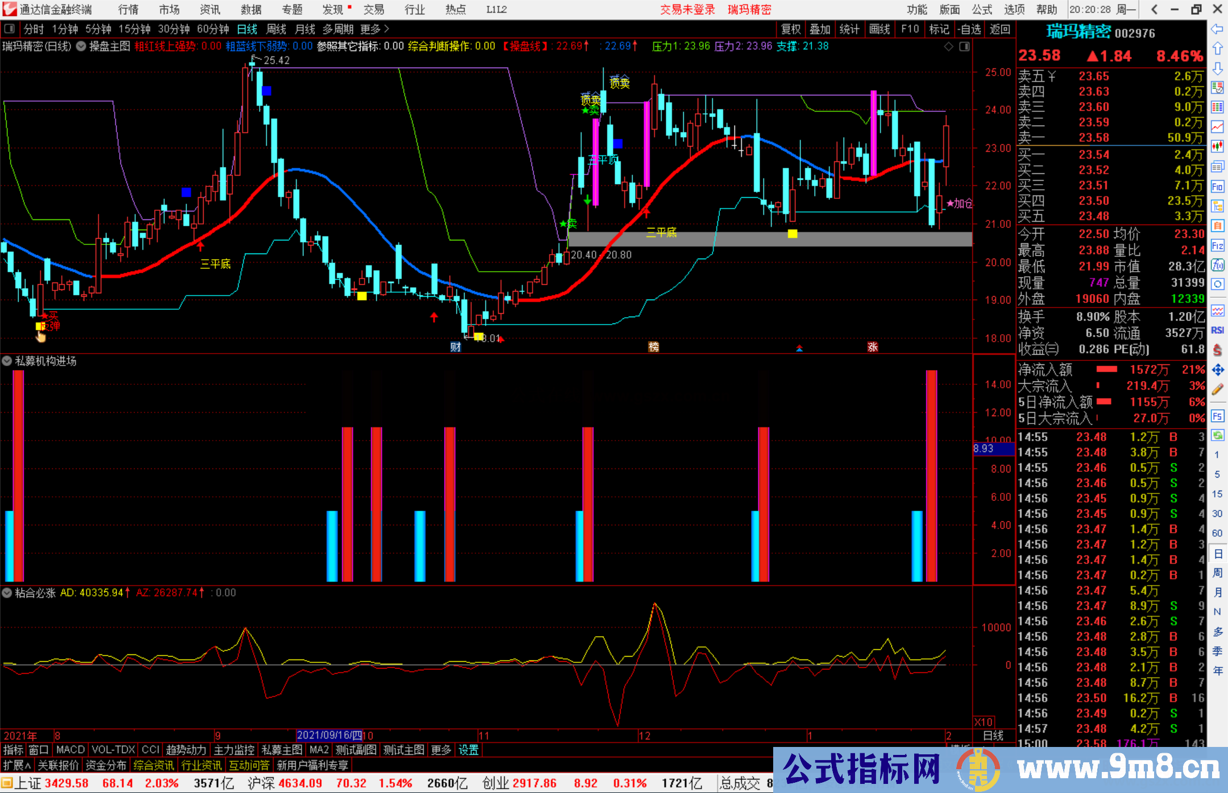This screenshot has width=1228, height=793.
Task: Select the 月 monthly period in sidebar
Action: coord(1217,592)
